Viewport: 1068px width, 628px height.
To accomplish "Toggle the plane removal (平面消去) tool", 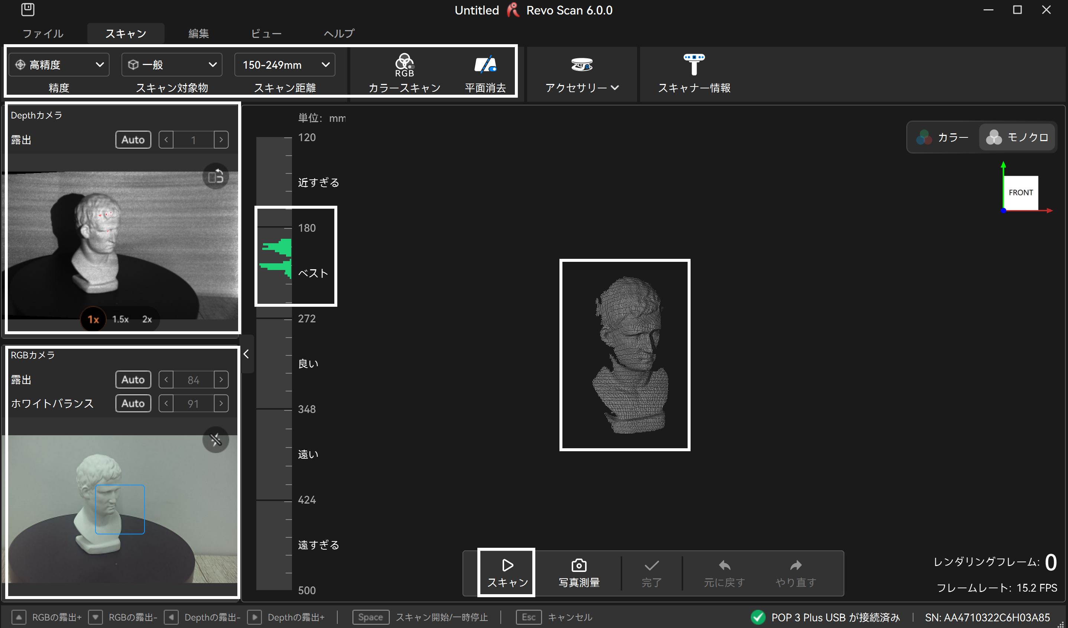I will (x=485, y=65).
